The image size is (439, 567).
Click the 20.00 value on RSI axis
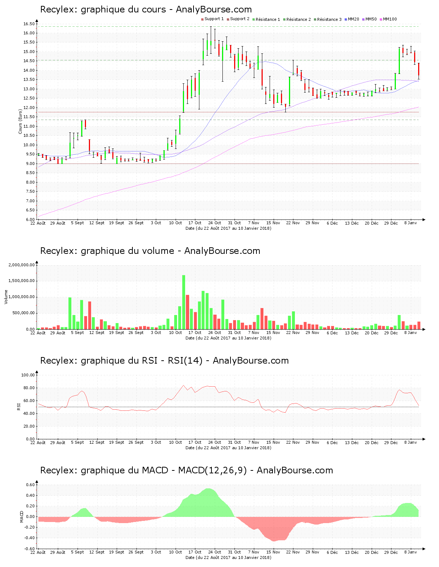coord(29,426)
